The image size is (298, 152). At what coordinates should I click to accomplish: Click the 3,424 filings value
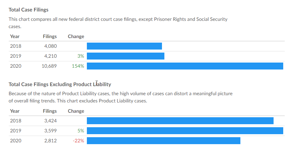click(50, 121)
